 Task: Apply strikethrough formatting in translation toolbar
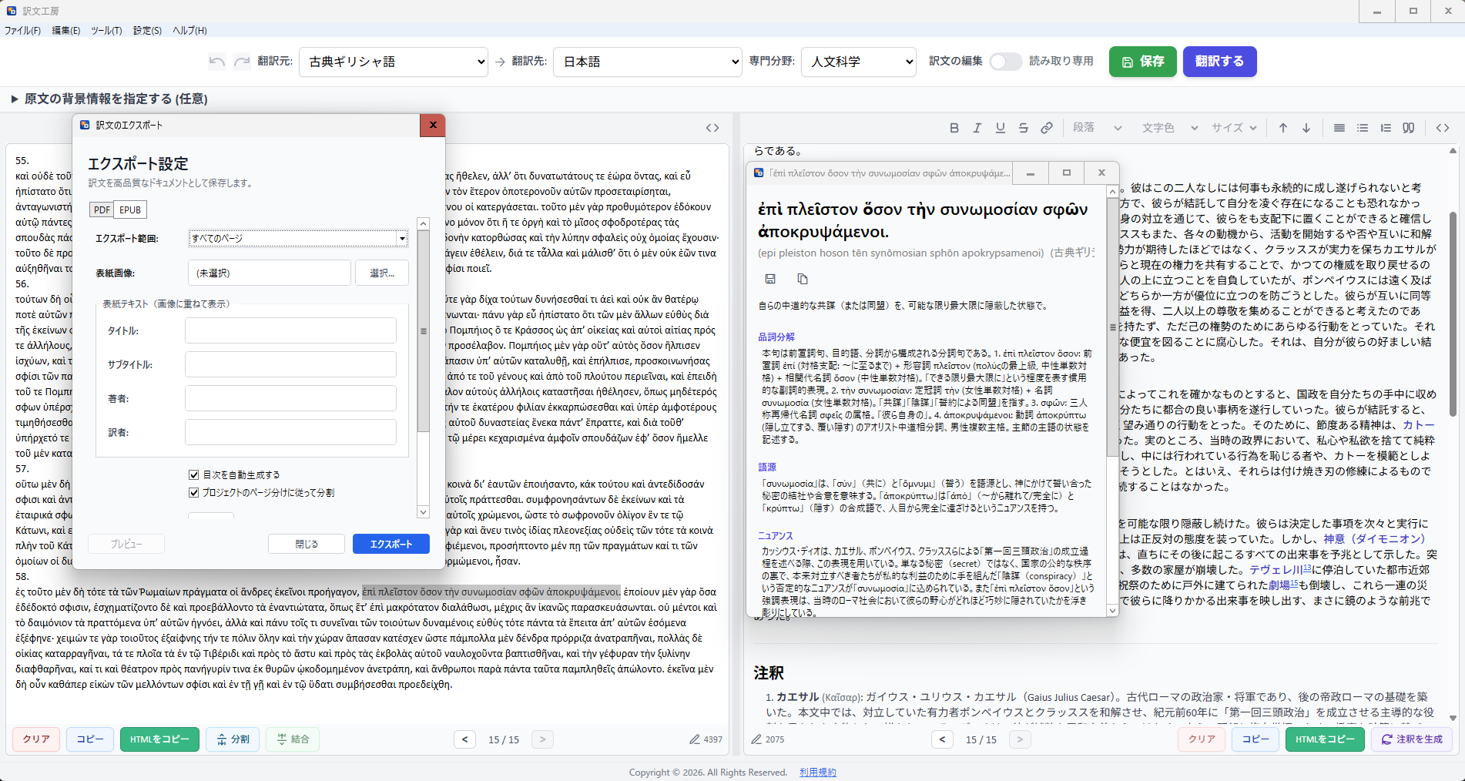[x=1024, y=128]
